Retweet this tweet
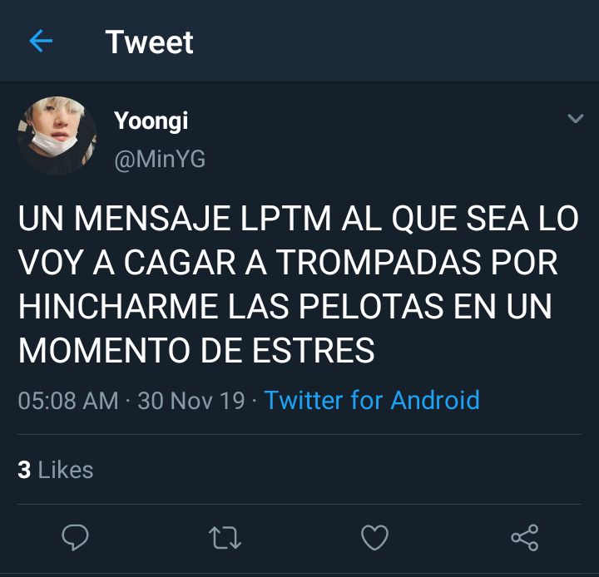Screen dimensions: 599x577 225,537
